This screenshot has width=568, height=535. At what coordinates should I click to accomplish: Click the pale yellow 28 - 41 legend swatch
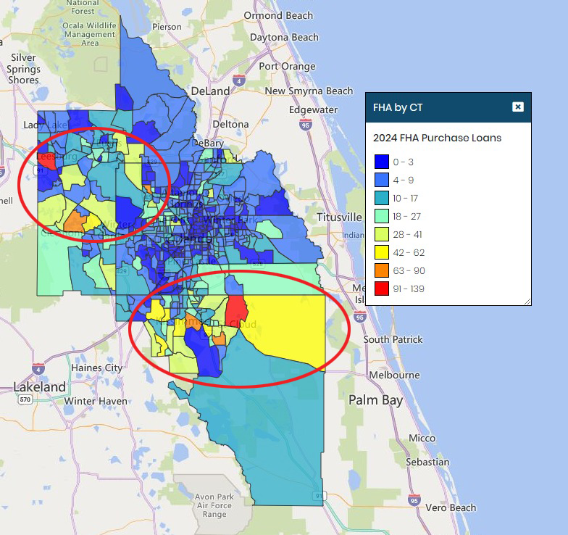[381, 234]
